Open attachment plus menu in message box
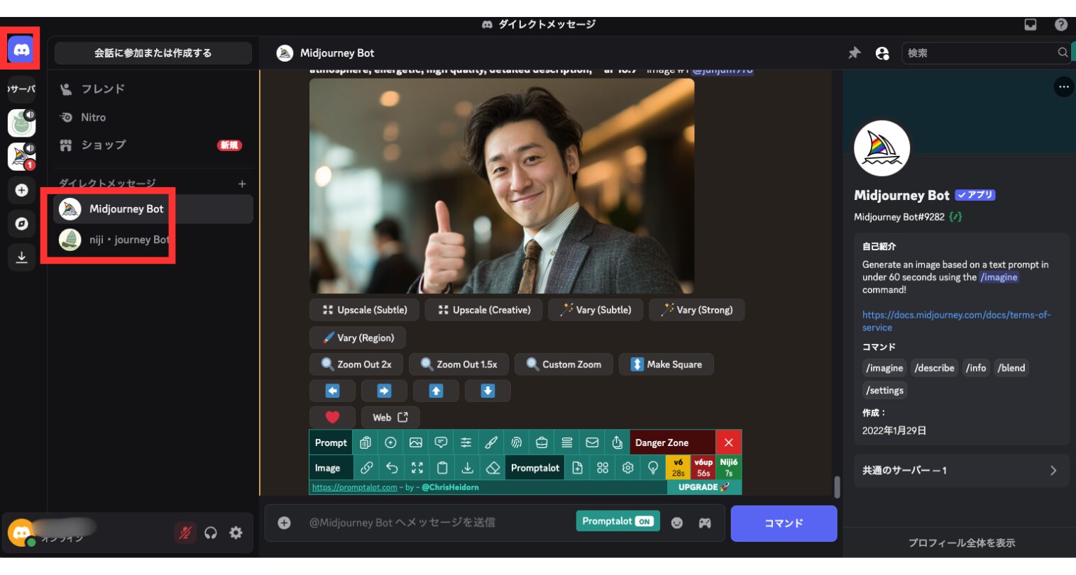 (x=284, y=523)
